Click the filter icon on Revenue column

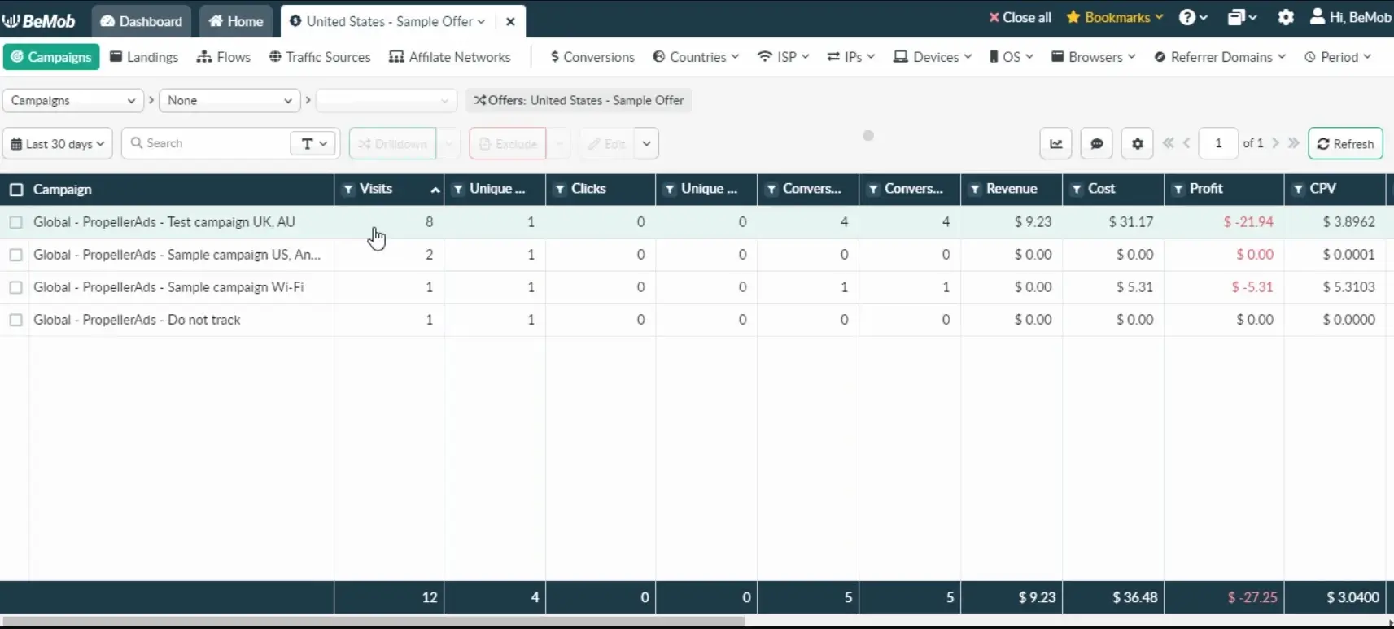(974, 189)
